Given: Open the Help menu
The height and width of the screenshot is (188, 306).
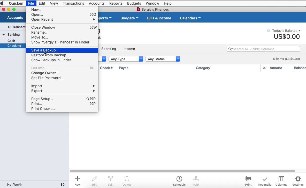Looking at the screenshot, I should (168, 3).
